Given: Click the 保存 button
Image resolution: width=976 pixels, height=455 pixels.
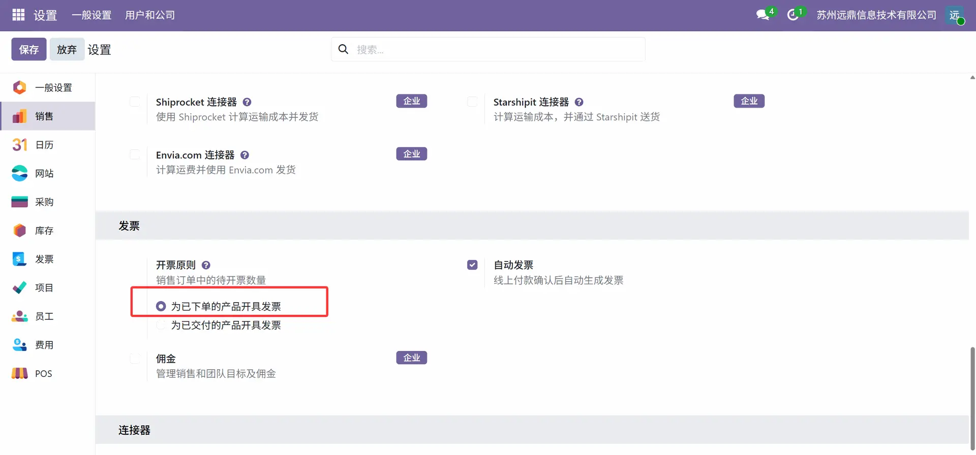Looking at the screenshot, I should click(29, 49).
